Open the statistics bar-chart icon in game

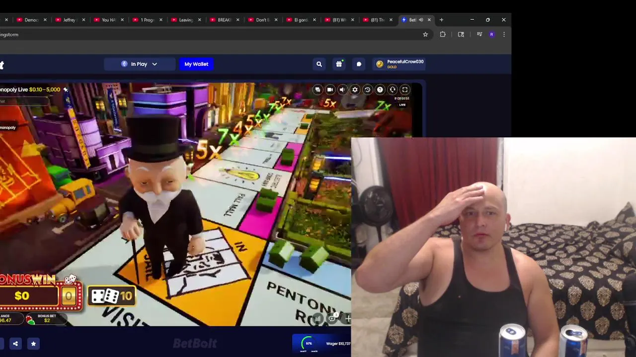318,319
